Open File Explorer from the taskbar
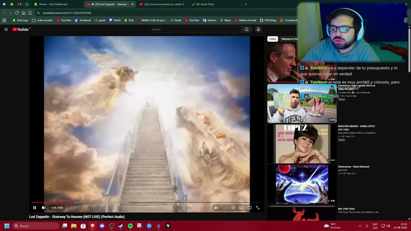The height and width of the screenshot is (231, 411). point(74,226)
